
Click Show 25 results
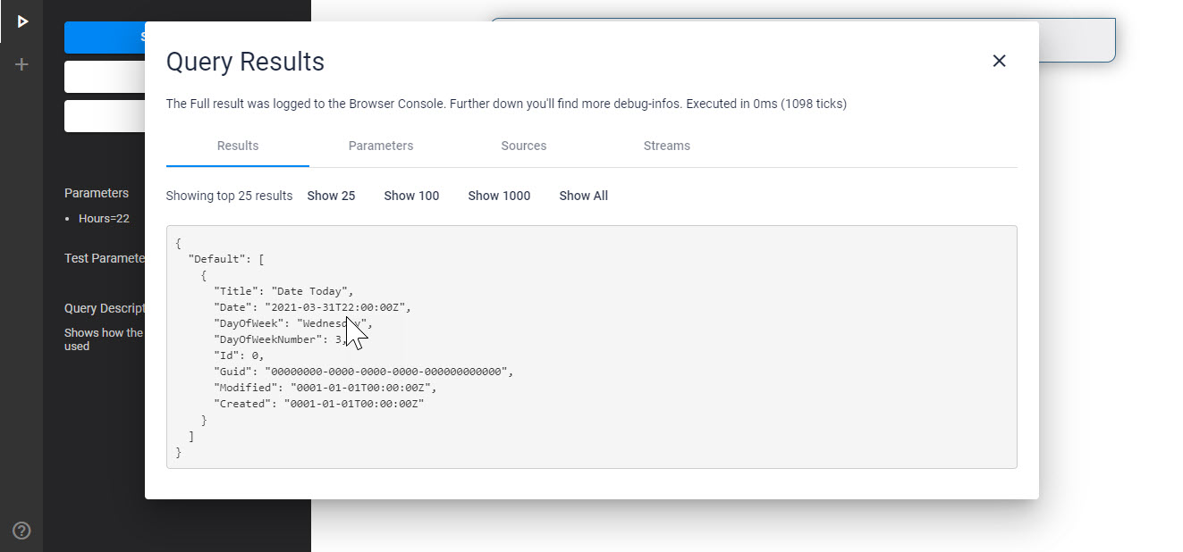click(x=331, y=196)
